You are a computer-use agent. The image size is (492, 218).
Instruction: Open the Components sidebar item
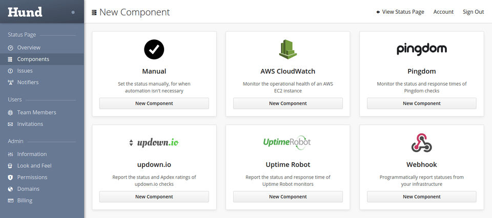pyautogui.click(x=42, y=59)
